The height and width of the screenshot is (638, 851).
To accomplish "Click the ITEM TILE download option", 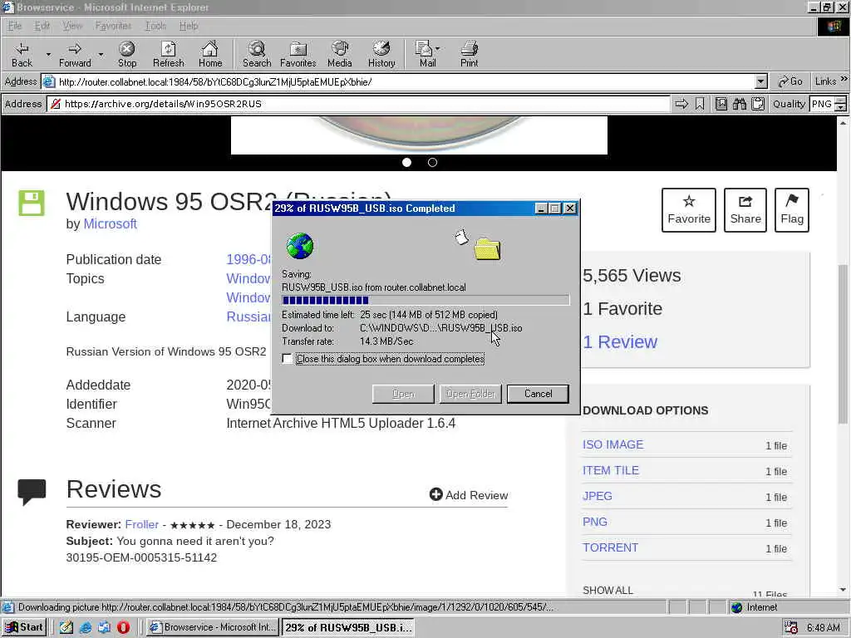I will [611, 470].
